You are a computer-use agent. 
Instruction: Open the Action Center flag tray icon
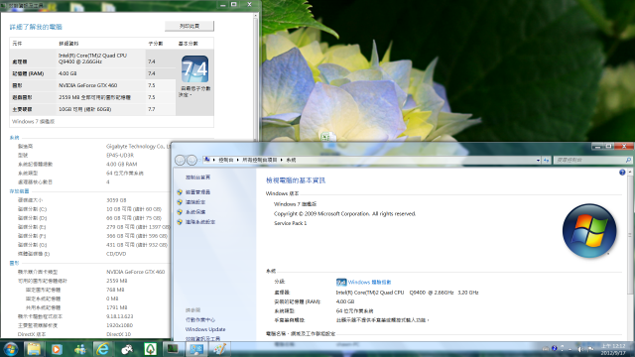(590, 349)
